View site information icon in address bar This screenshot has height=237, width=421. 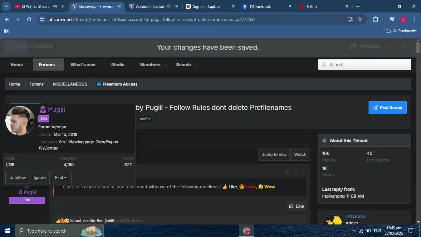tap(42, 19)
